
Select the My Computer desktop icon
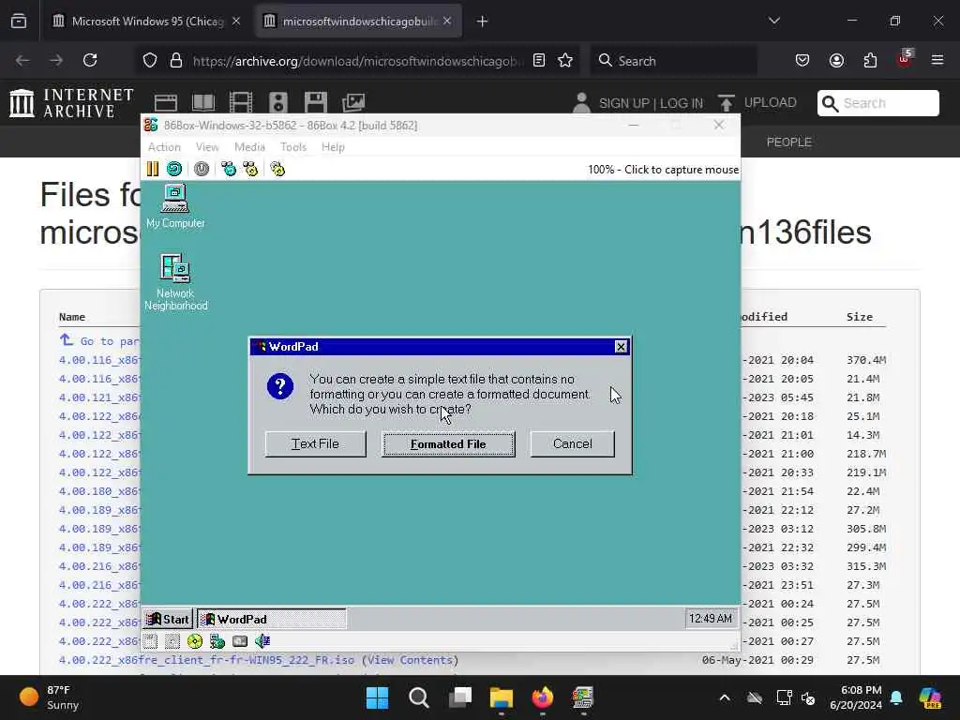tap(175, 207)
